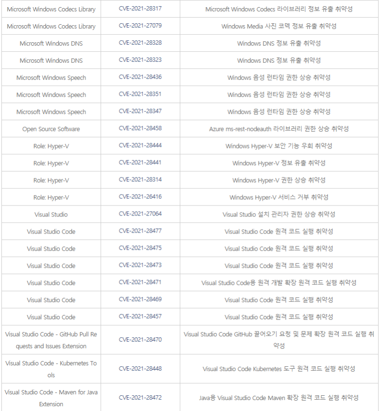Click the Hyper-V 서비스 거부 취약성 text
Screen dimensions: 380x411
(279, 197)
